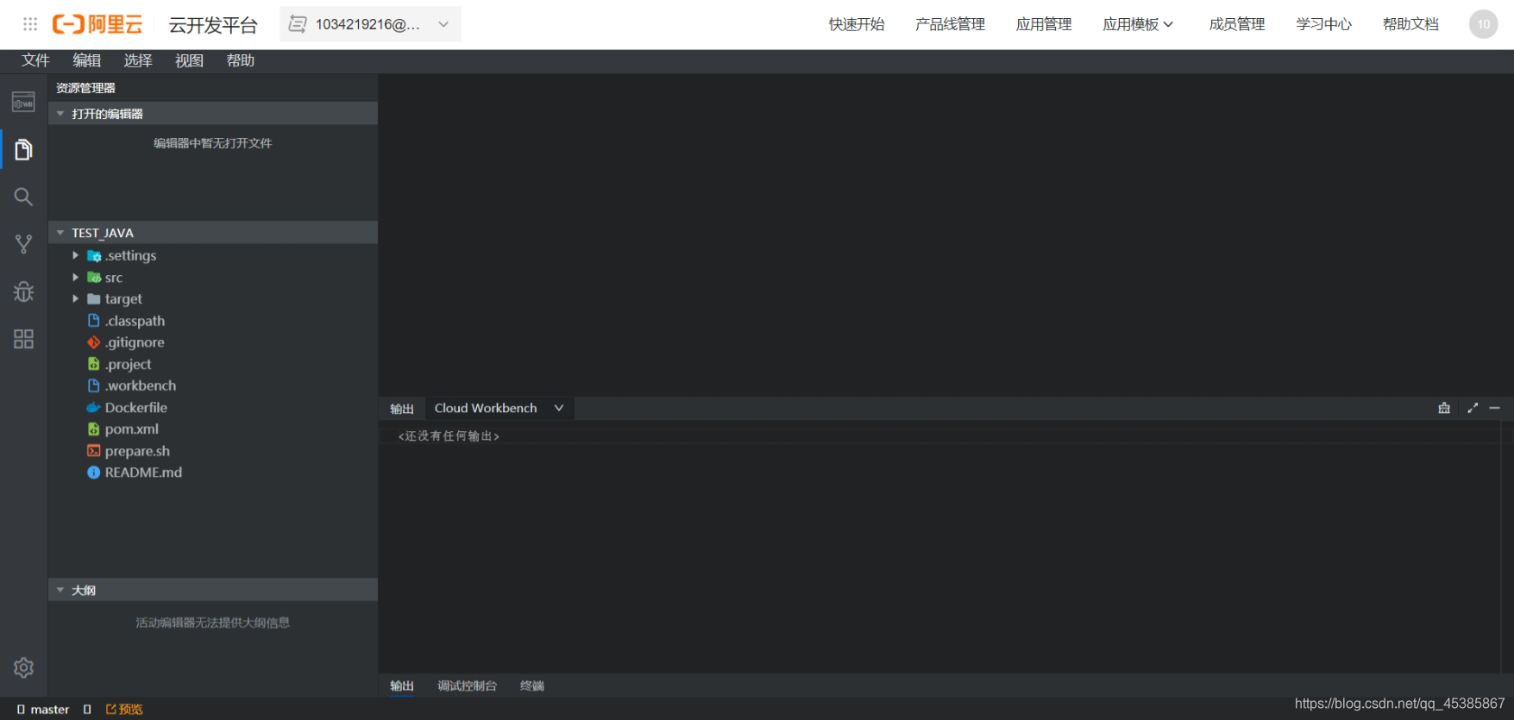Select the 输出 output panel title tab
The image size is (1514, 720).
[x=402, y=409]
